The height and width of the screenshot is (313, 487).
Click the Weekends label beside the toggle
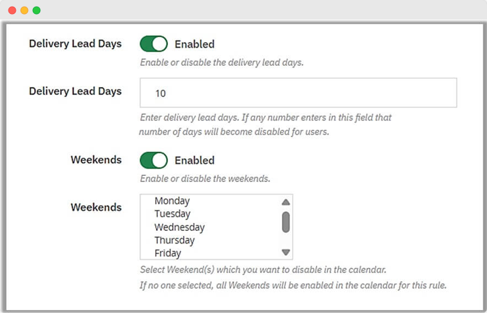point(96,160)
